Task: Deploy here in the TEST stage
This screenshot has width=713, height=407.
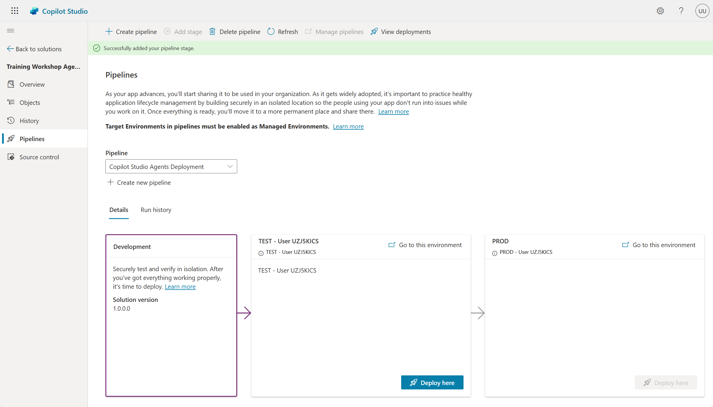Action: tap(432, 382)
